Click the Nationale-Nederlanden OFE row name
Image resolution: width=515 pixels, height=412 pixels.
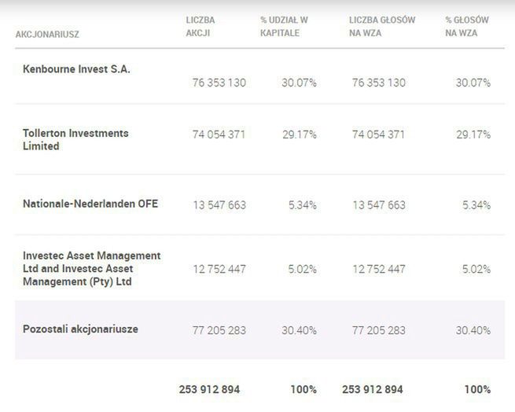pyautogui.click(x=90, y=204)
